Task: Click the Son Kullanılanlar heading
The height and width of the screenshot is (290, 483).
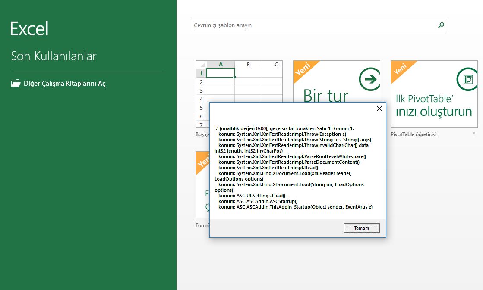Action: 54,56
